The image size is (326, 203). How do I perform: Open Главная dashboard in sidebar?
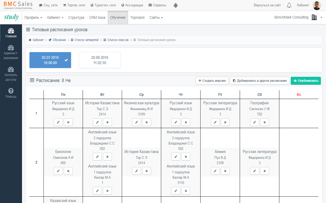pyautogui.click(x=11, y=33)
